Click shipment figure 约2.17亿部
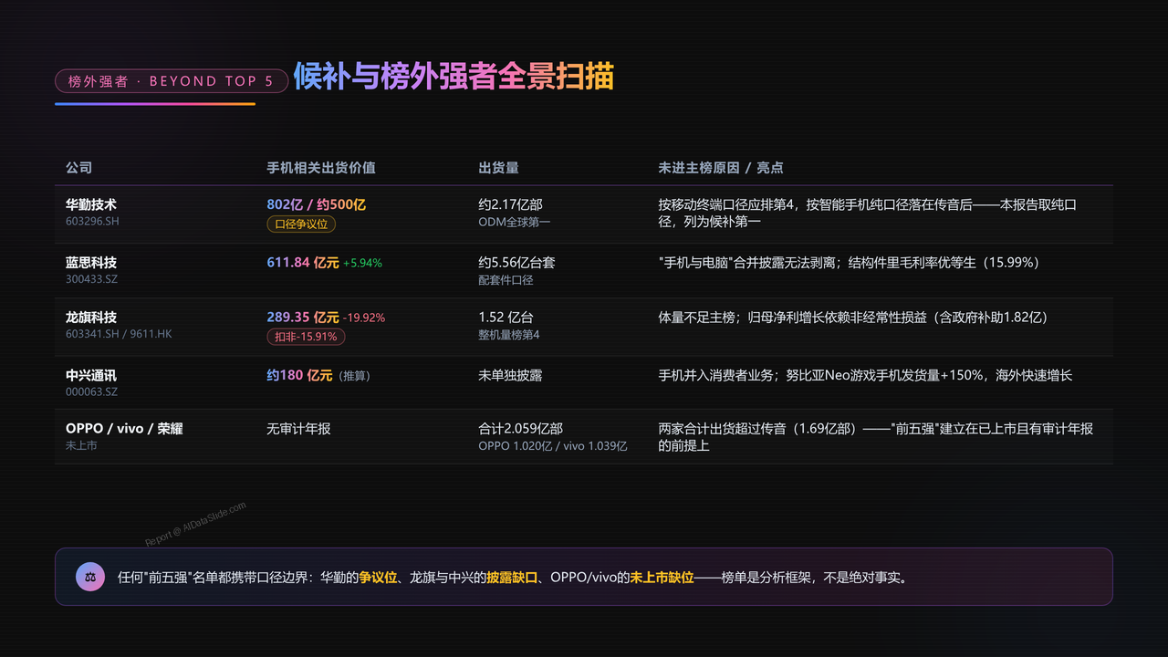Viewport: 1168px width, 657px height. 511,204
